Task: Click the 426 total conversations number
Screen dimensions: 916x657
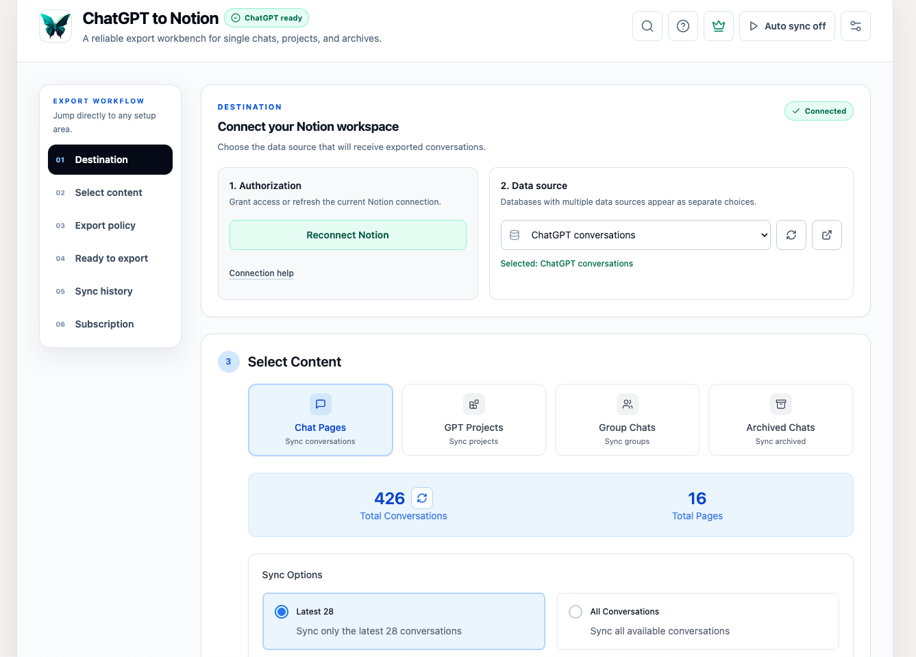Action: (x=390, y=498)
